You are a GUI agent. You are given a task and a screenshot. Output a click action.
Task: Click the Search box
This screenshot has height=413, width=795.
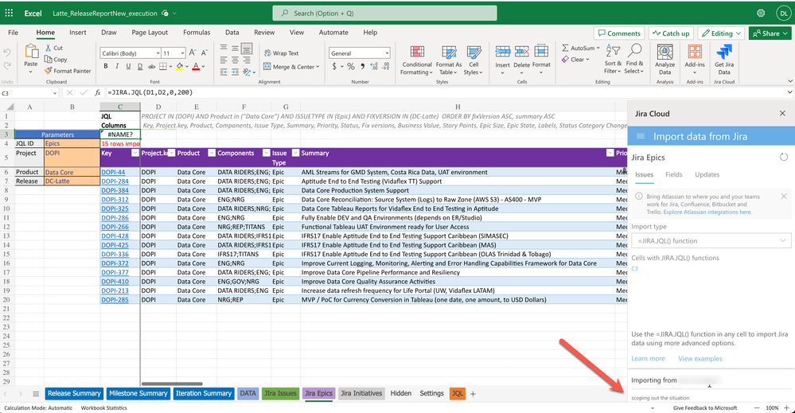pyautogui.click(x=385, y=14)
